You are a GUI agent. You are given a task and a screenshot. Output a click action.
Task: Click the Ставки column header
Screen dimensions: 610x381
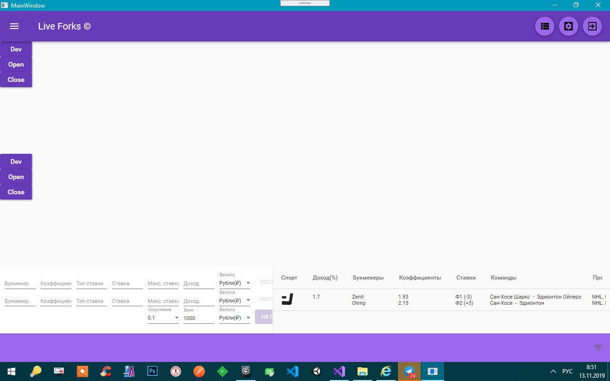pos(466,278)
